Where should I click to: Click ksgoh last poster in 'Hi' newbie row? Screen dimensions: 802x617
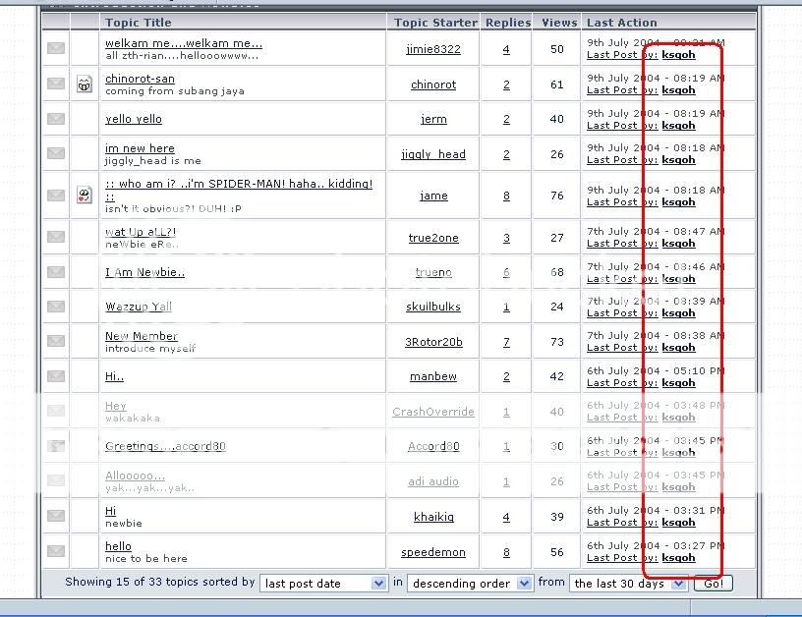[678, 523]
